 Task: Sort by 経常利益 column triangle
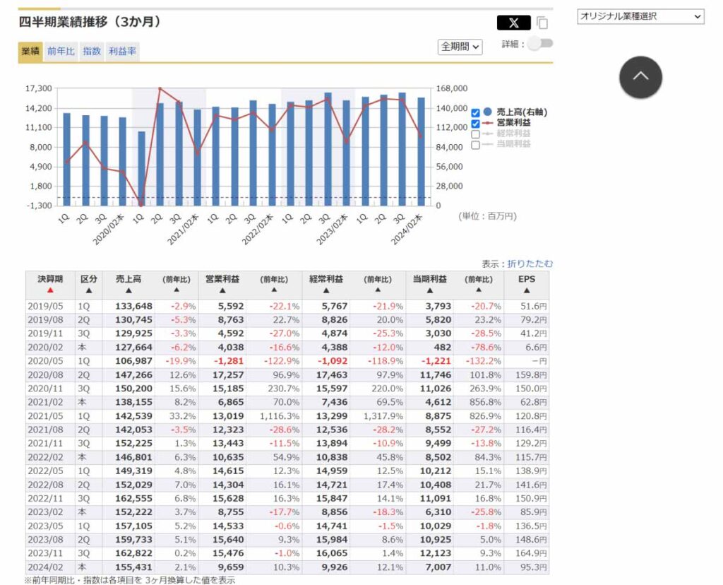[x=326, y=290]
